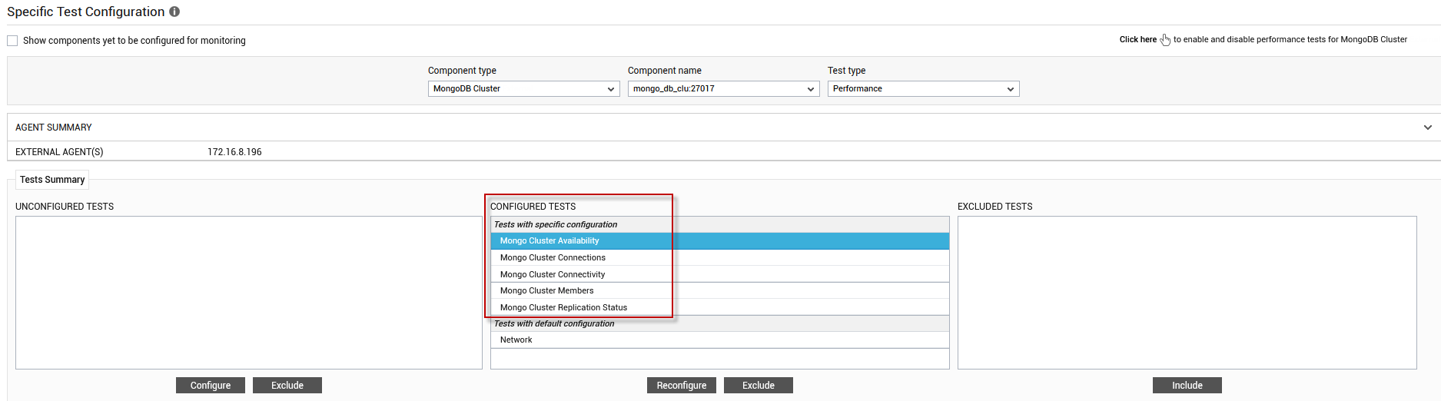
Task: Click the external agent IP 172.16.8.196
Action: pos(234,152)
